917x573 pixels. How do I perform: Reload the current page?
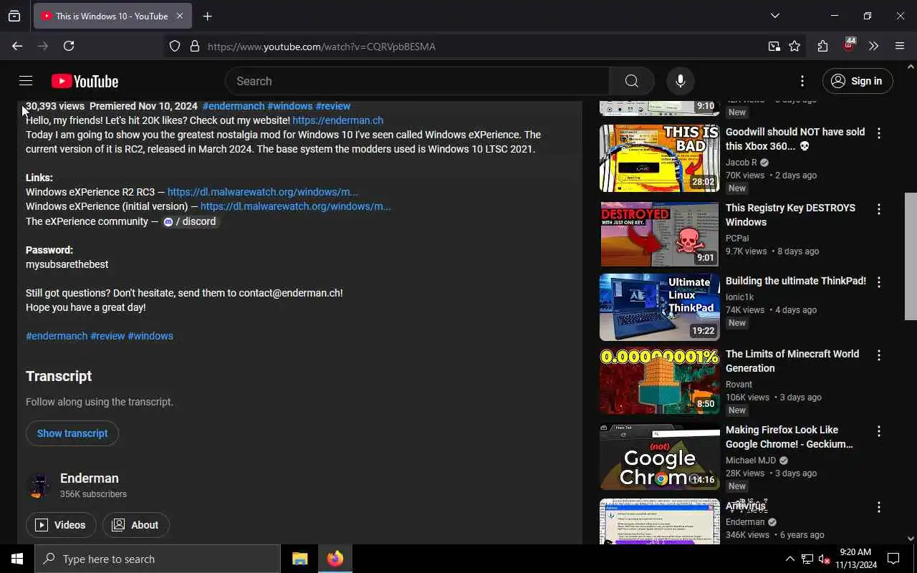click(x=69, y=46)
